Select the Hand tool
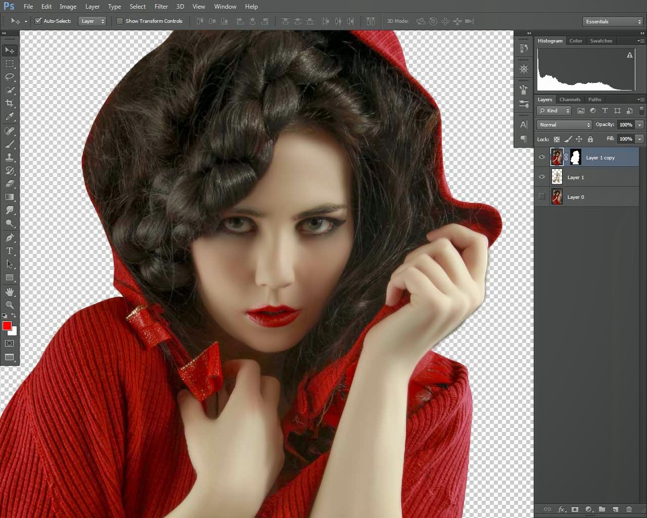This screenshot has width=647, height=518. tap(10, 292)
